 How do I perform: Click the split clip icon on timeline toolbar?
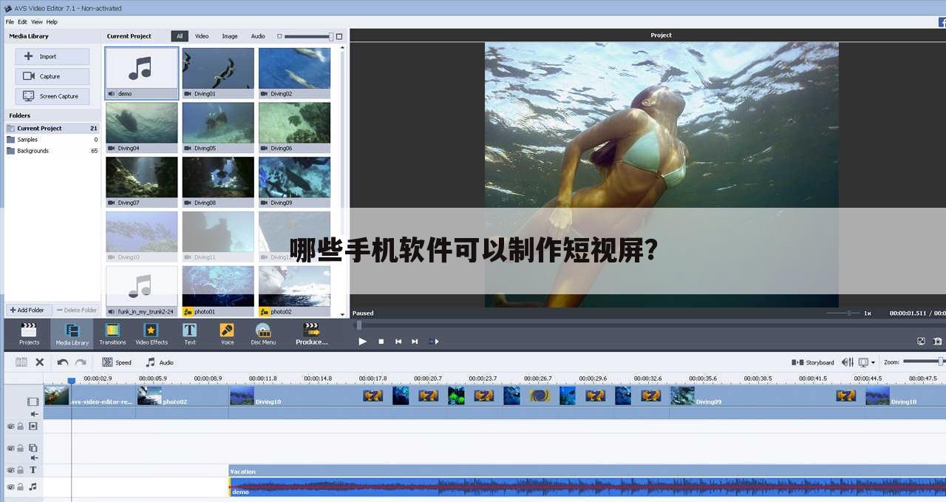tap(21, 362)
